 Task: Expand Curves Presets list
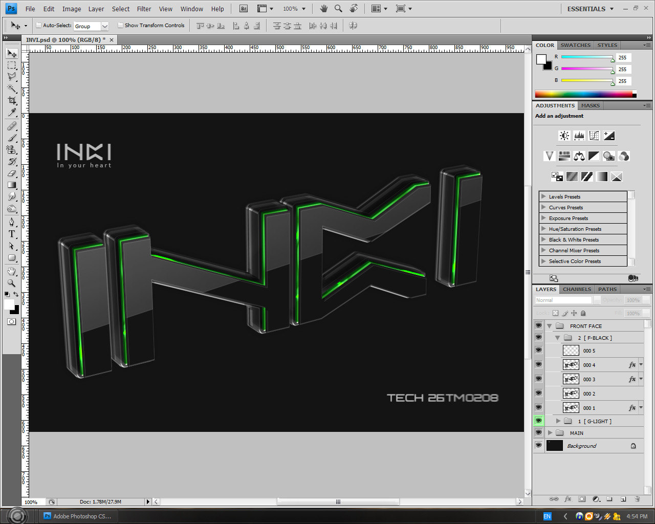point(543,207)
